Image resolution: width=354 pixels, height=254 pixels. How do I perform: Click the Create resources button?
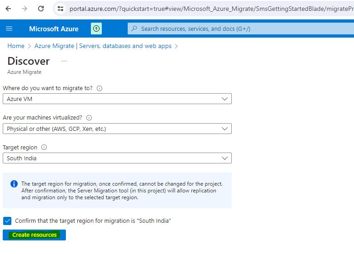tap(35, 235)
